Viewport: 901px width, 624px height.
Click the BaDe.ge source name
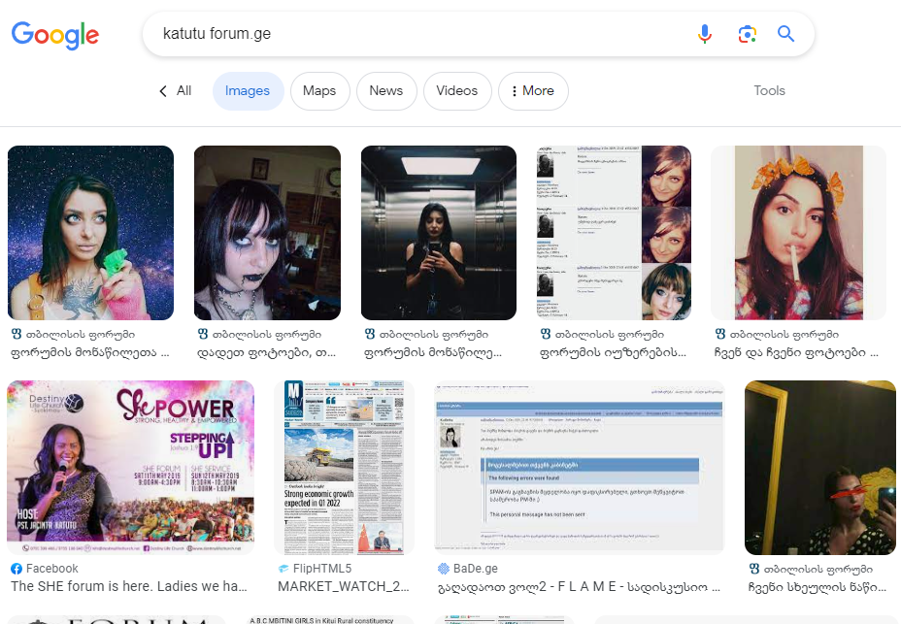click(475, 569)
